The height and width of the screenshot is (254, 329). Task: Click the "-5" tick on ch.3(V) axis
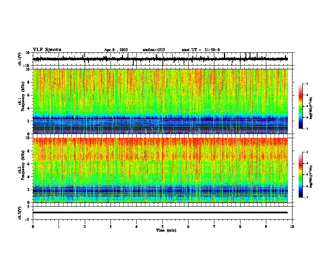coord(28,220)
